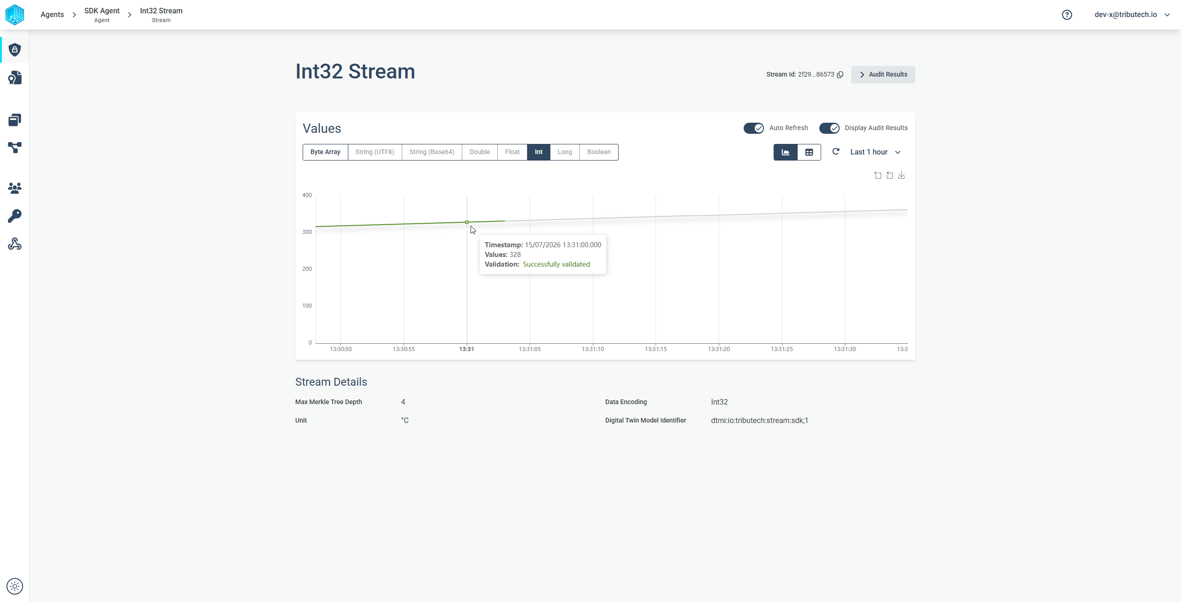Image resolution: width=1181 pixels, height=602 pixels.
Task: Disable the Auto Refresh switch
Action: (x=754, y=128)
